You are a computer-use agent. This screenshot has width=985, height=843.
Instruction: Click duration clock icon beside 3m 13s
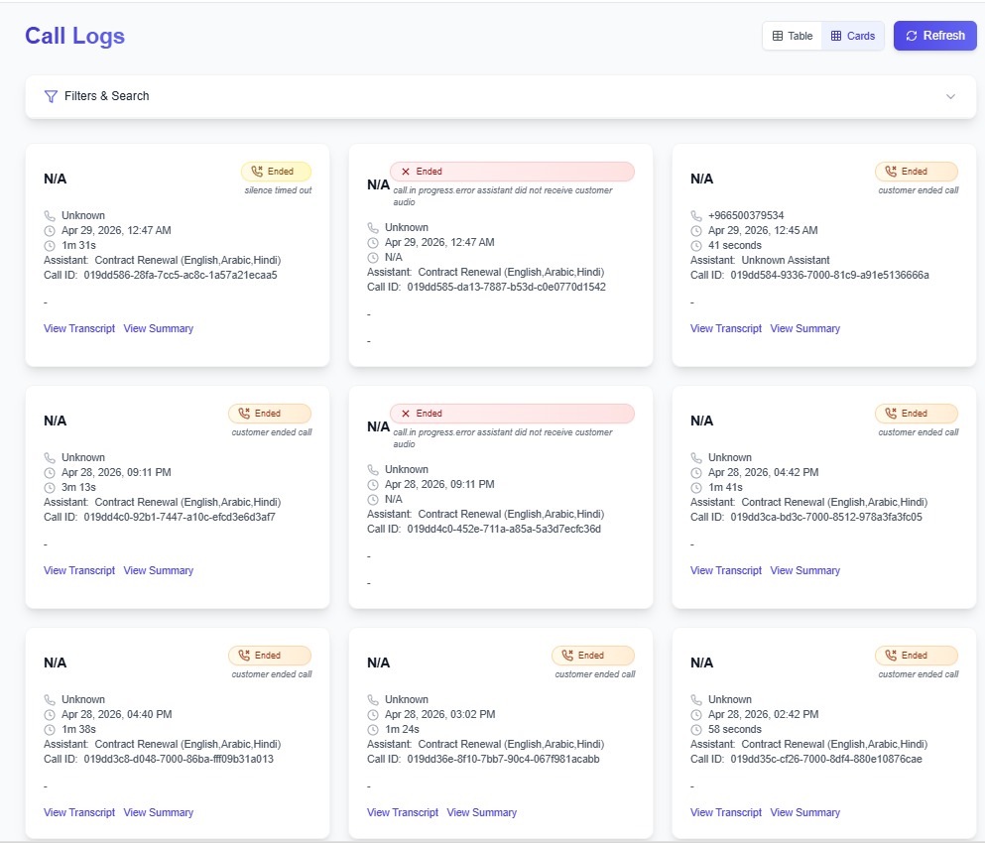[x=50, y=488]
